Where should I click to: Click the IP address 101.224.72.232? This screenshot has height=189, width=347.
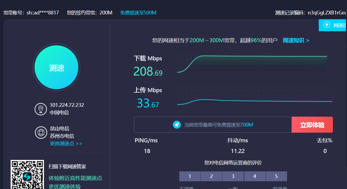pos(67,105)
